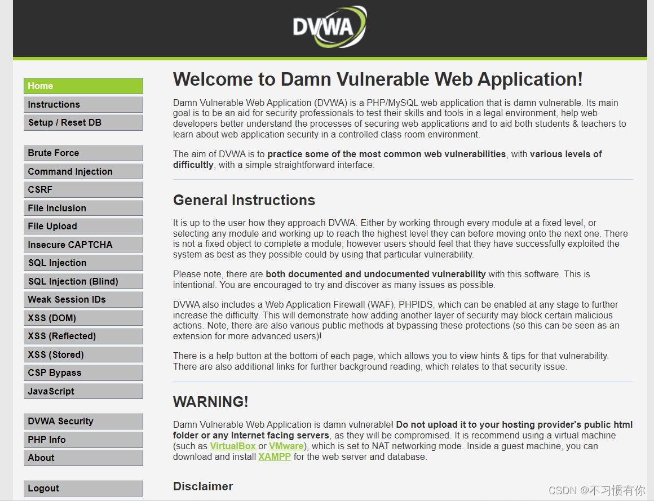Open the XSS (DOM) module

coord(83,318)
